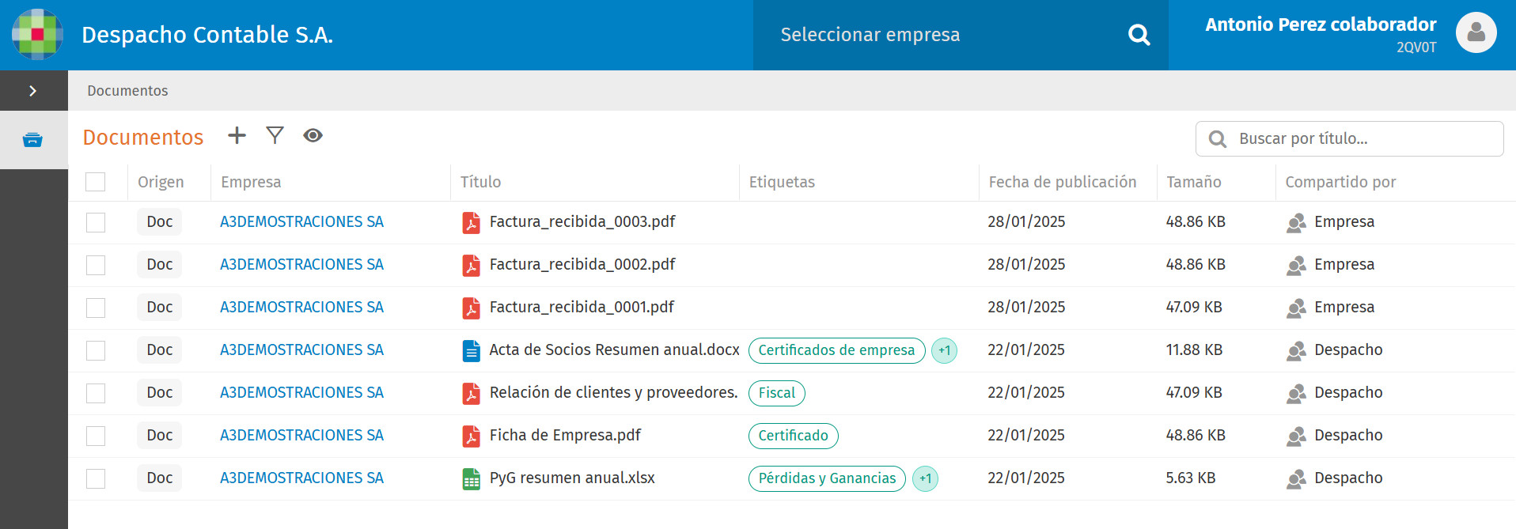1516x529 pixels.
Task: Click PDF icon of Ficha de Empresa.pdf
Action: [x=471, y=436]
